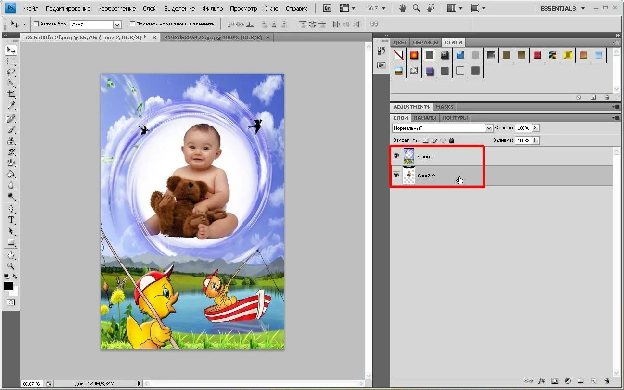Screen dimensions: 624x390
Task: Apply the yellow style swatch
Action: click(x=568, y=55)
